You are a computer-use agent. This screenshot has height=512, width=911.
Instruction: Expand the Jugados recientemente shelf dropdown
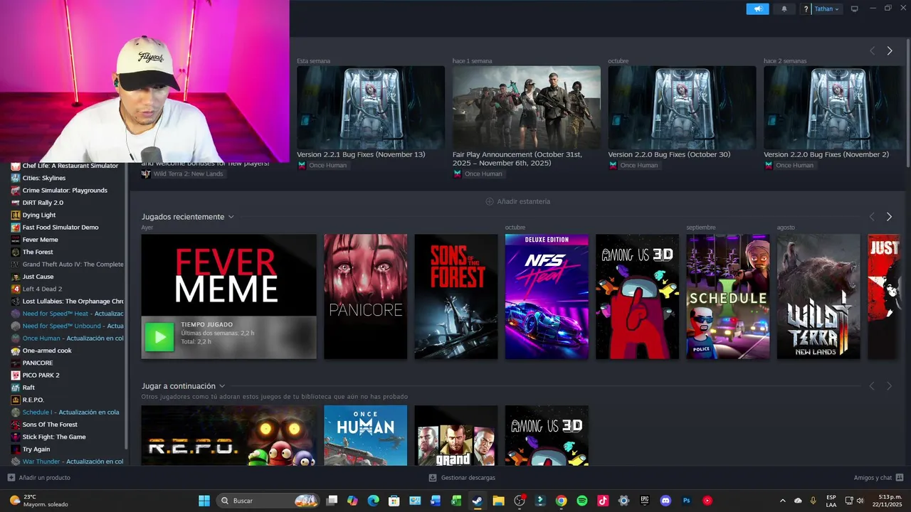(231, 217)
